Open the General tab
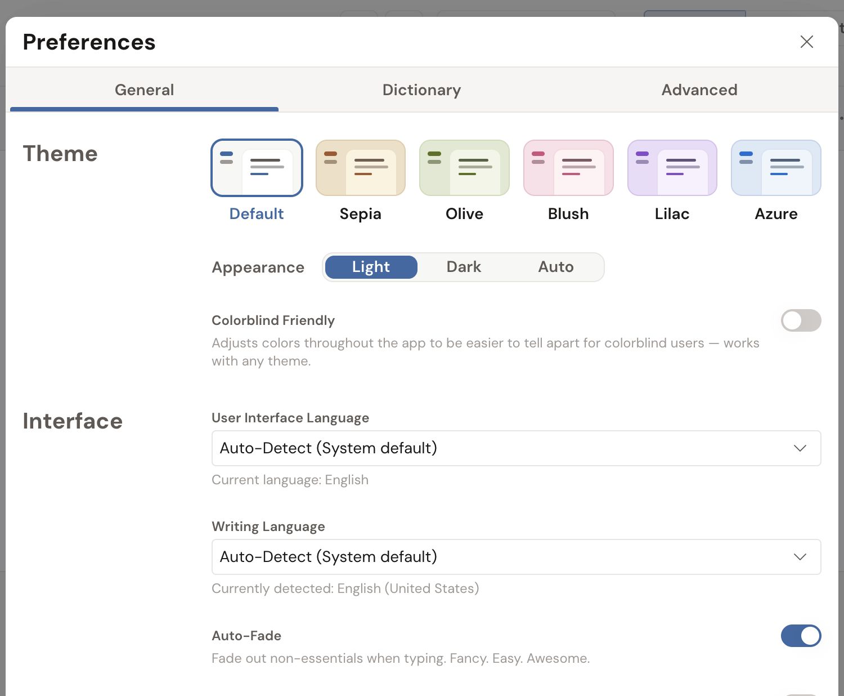 pos(145,90)
